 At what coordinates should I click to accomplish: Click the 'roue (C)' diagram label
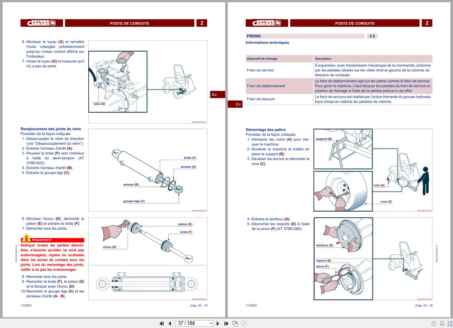pyautogui.click(x=386, y=202)
